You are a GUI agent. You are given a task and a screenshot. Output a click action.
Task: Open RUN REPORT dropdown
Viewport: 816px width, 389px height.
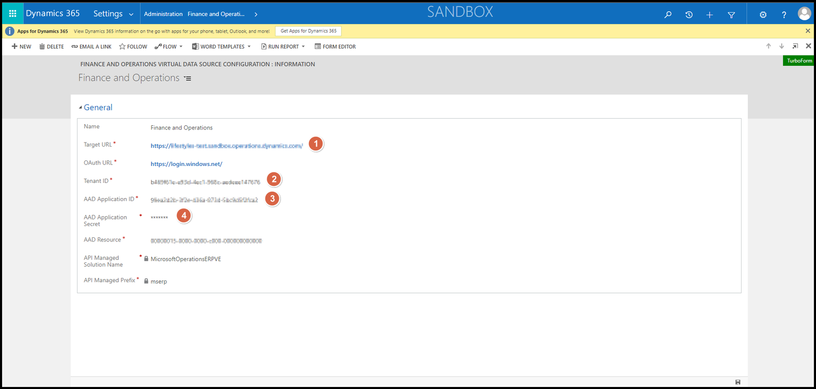(283, 46)
